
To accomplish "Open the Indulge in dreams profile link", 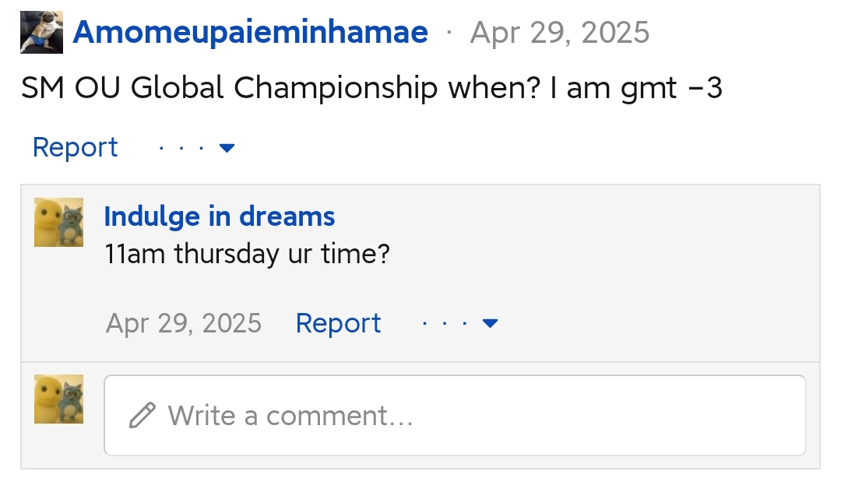I will (x=219, y=216).
